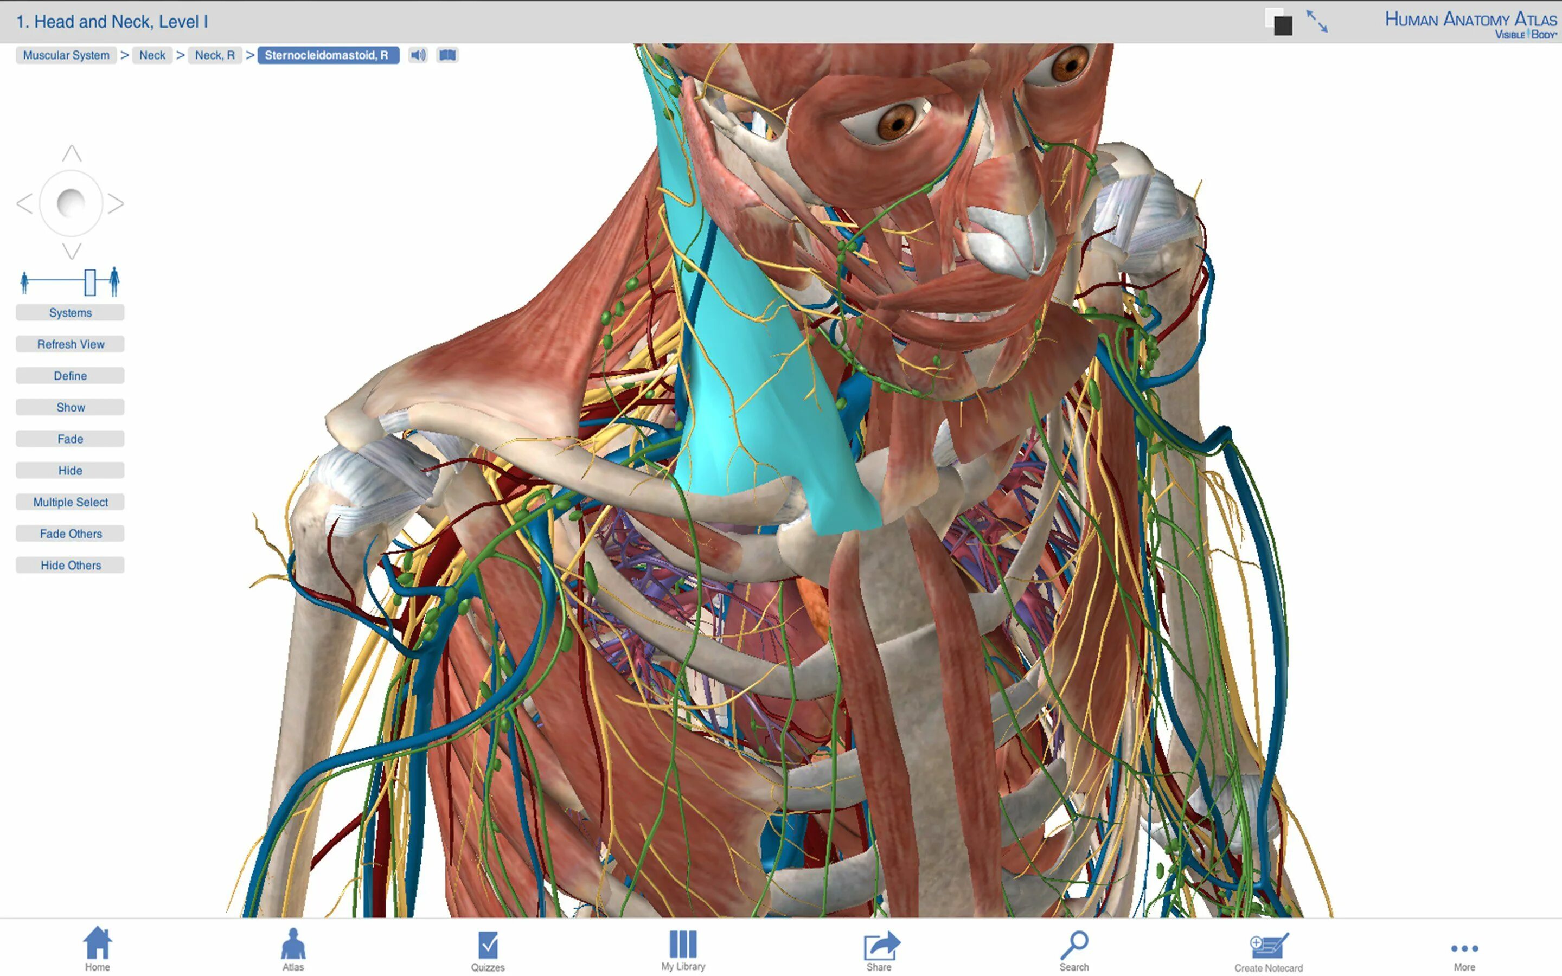Click the Refresh View button
Screen dimensions: 1562x976
coord(70,344)
